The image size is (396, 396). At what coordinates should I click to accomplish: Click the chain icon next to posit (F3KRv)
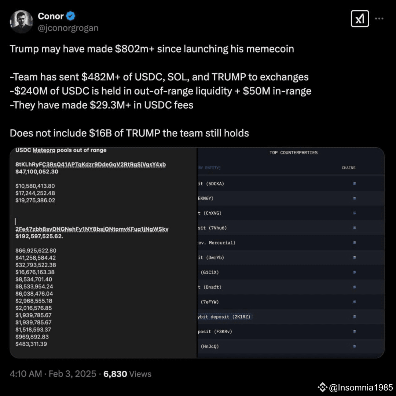point(354,331)
